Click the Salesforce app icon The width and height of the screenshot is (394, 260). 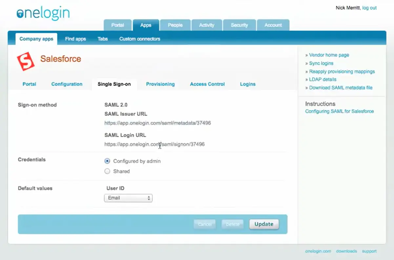[26, 60]
